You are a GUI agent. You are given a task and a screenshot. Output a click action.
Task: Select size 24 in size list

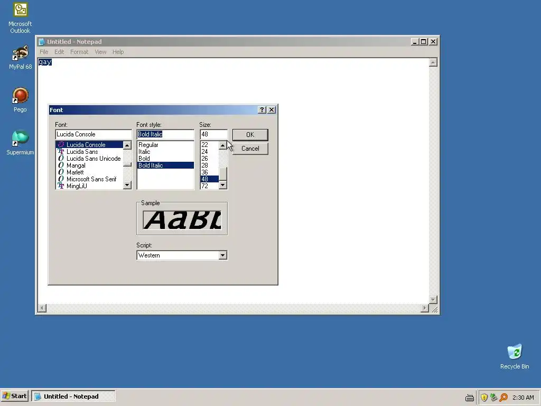tap(209, 152)
